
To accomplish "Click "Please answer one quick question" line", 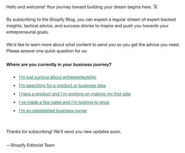I will (47, 51).
